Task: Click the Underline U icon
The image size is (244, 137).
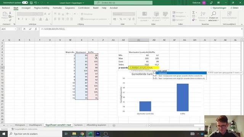Action: [x=26, y=19]
